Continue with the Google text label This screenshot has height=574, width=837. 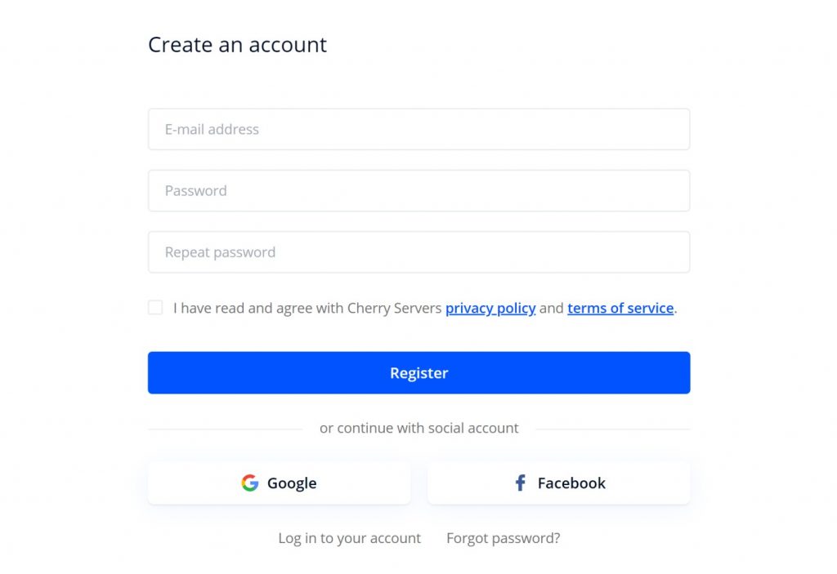(x=292, y=483)
